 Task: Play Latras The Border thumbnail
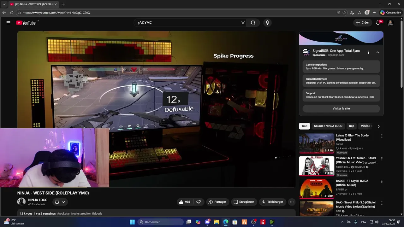pos(317,143)
